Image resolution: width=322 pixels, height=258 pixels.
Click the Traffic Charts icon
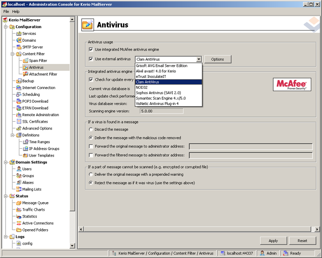(x=19, y=209)
